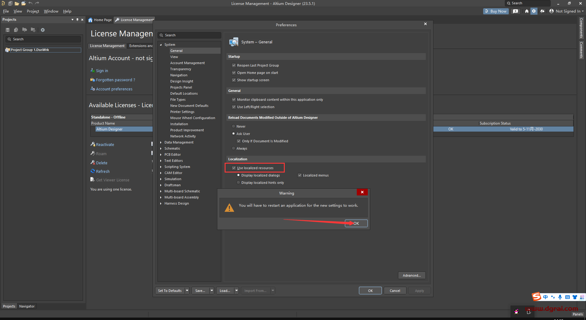The width and height of the screenshot is (586, 320).
Task: Click the save-all icon in quick access bar
Action: [10, 3]
